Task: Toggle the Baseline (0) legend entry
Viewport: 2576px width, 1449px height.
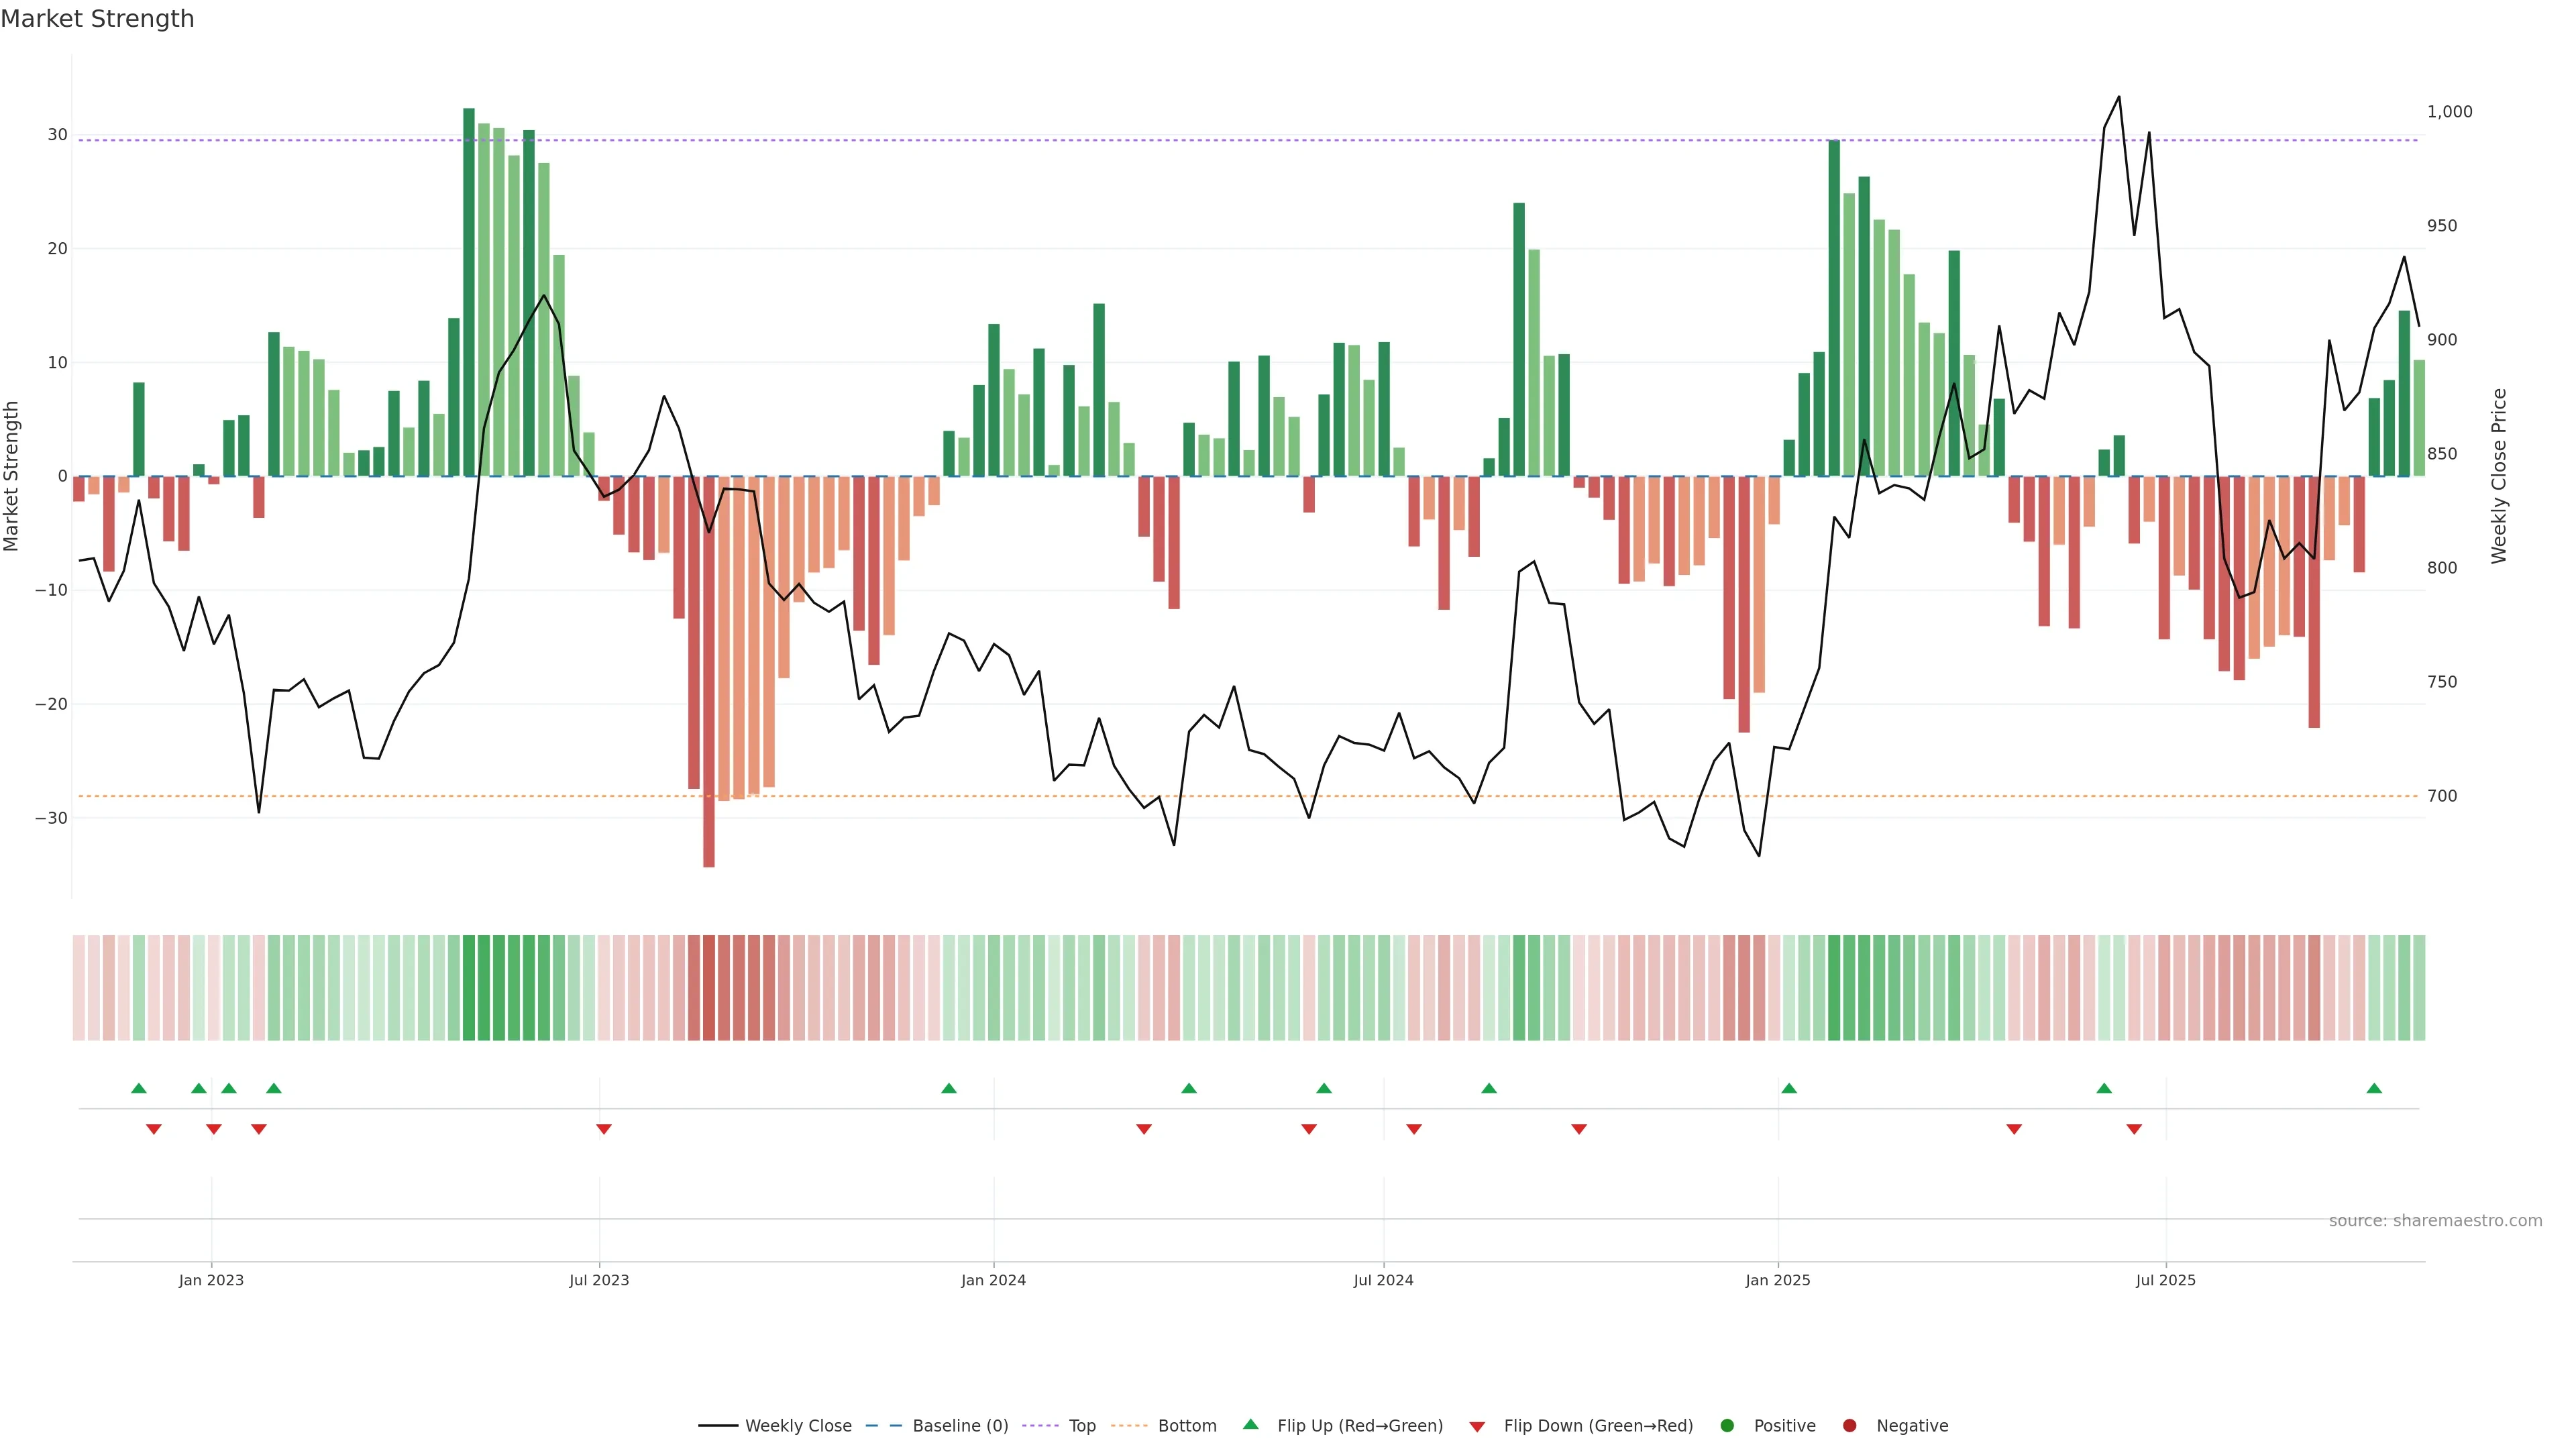Action: click(960, 1426)
